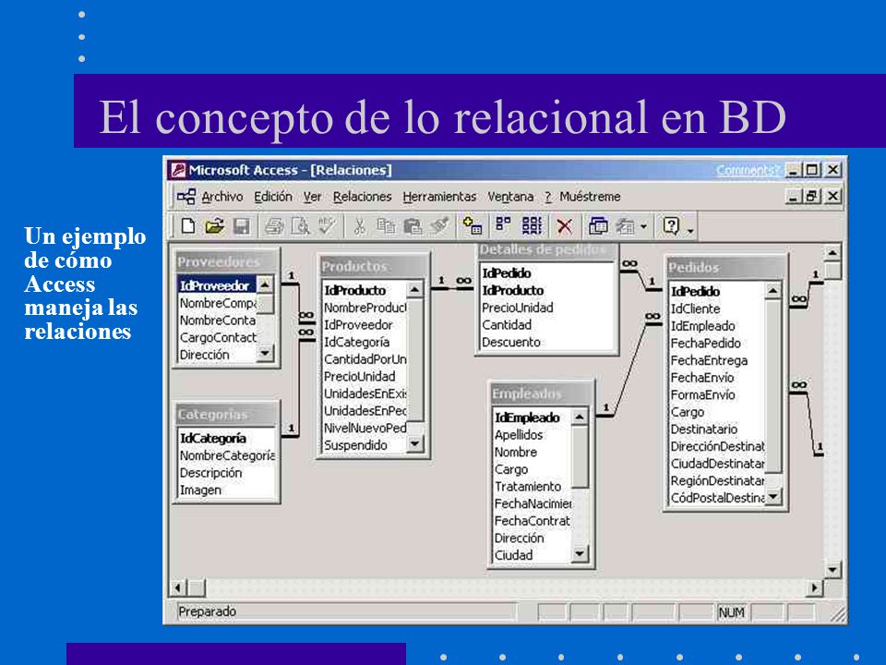
Task: Select the IdCliente field in Pedidos
Action: tap(716, 308)
